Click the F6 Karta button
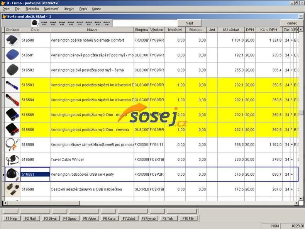 click(x=109, y=218)
